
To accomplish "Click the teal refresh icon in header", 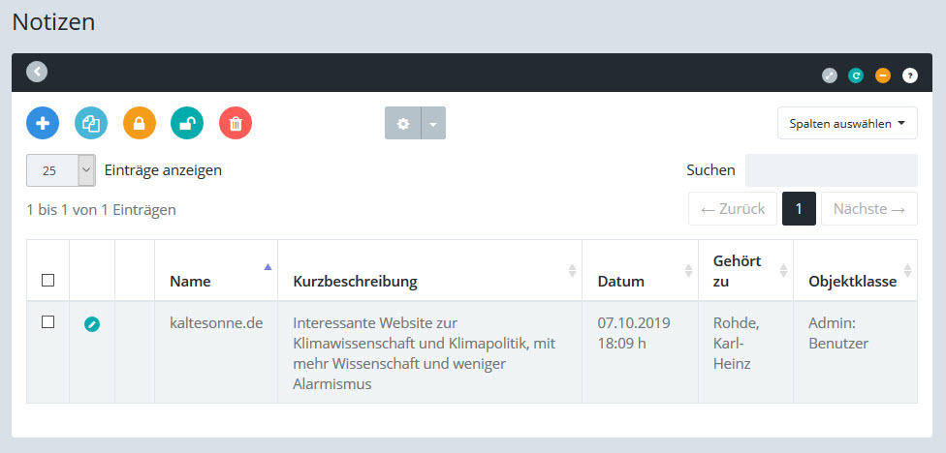I will point(856,75).
